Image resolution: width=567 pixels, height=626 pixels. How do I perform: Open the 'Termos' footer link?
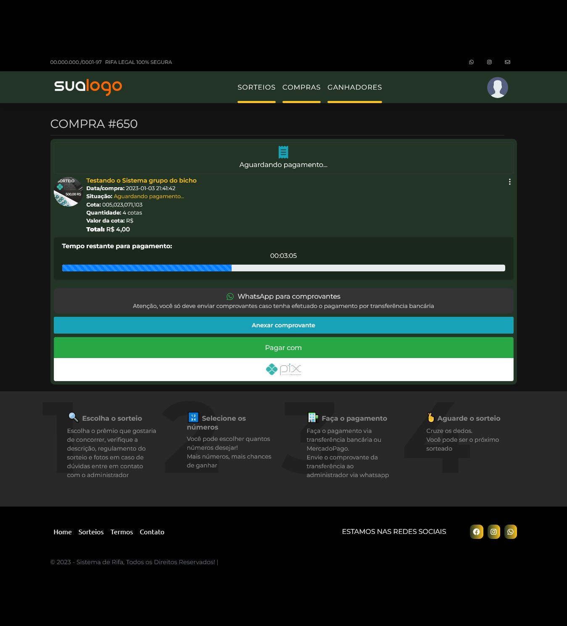[121, 532]
